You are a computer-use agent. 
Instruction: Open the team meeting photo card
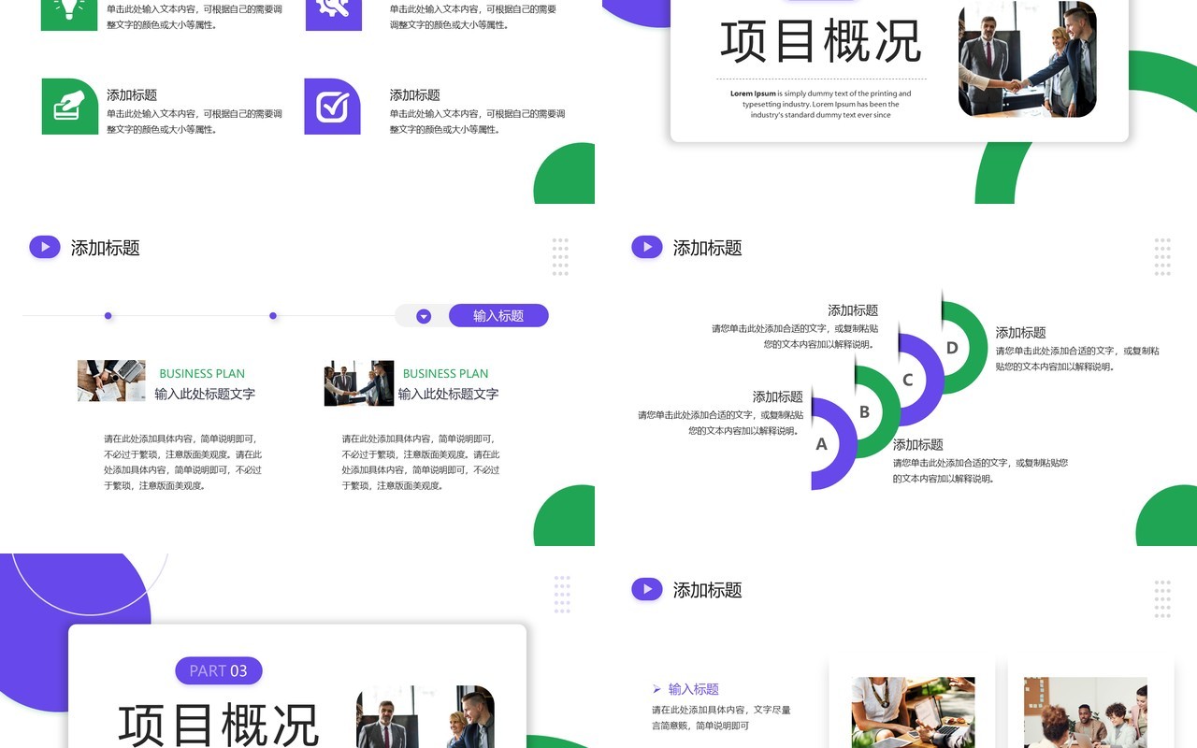pos(1086,712)
